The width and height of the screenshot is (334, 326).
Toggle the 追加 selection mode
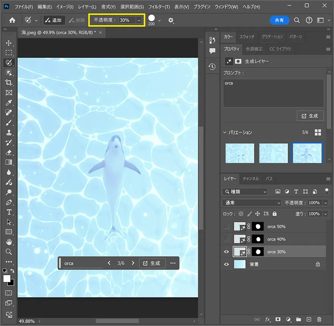pos(54,20)
